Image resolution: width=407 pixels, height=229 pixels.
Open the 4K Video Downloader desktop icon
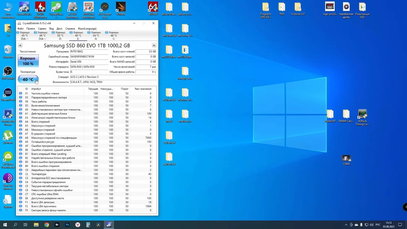coord(8,160)
